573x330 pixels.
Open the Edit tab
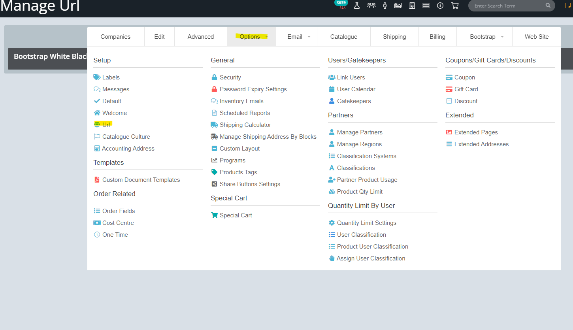click(159, 37)
